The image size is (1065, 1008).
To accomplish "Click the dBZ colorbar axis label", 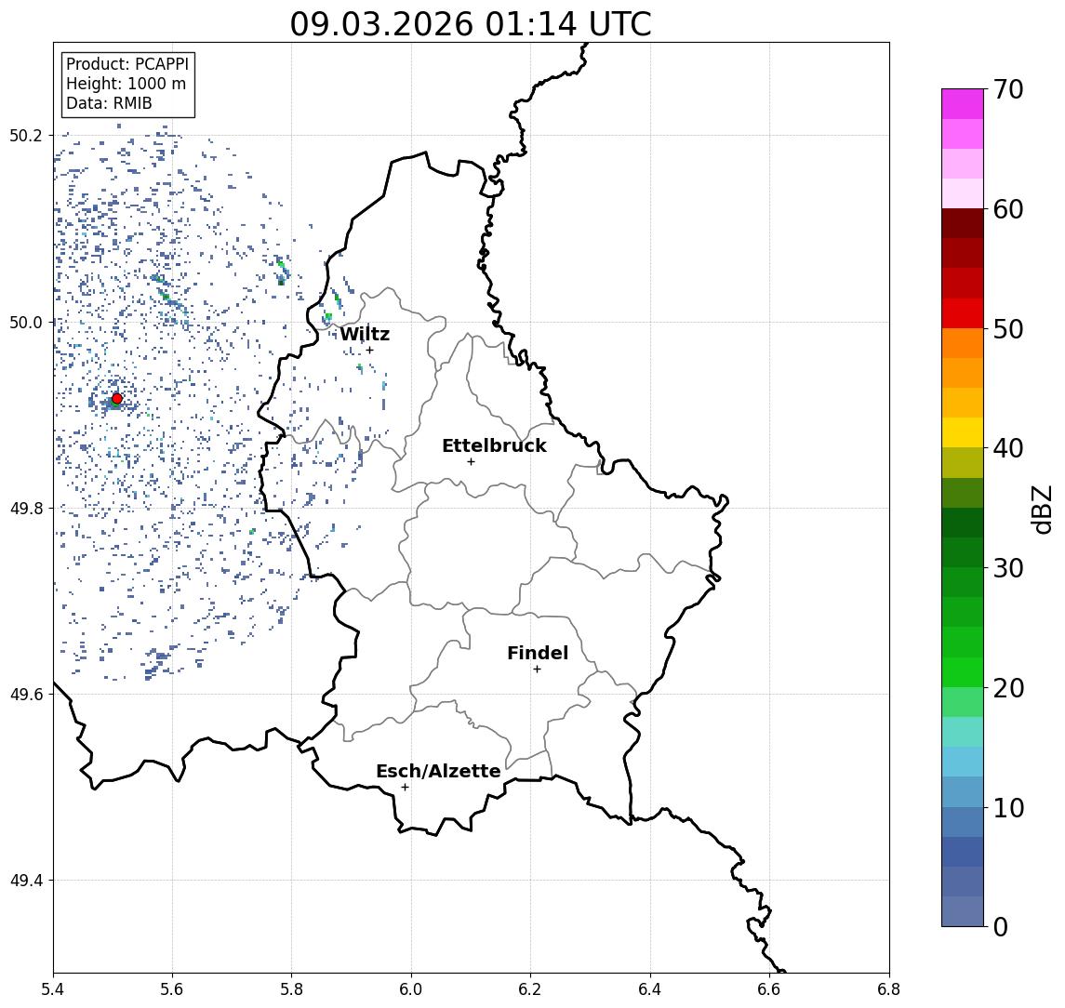I will tap(1042, 510).
